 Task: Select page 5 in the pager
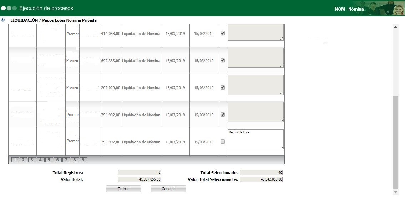coord(49,160)
